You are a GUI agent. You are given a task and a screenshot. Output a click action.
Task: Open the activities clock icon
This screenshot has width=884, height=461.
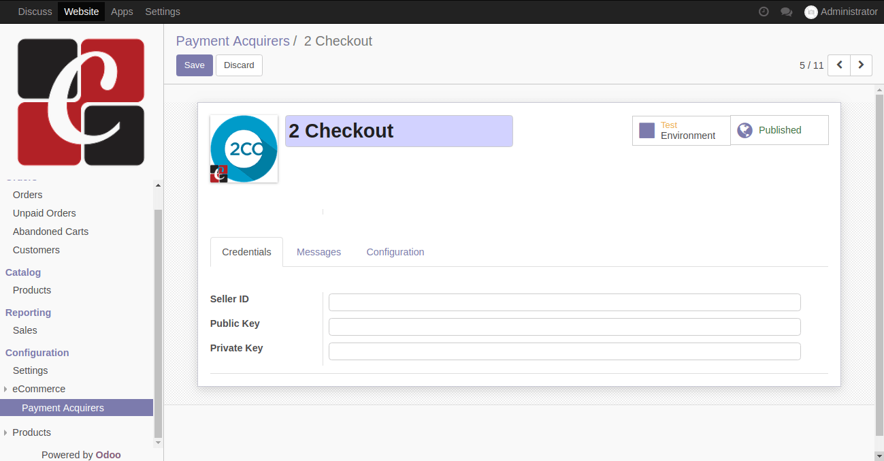764,12
